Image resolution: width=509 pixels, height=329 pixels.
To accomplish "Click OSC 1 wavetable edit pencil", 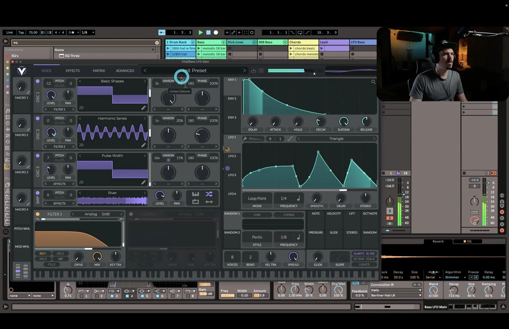I will 143,108.
